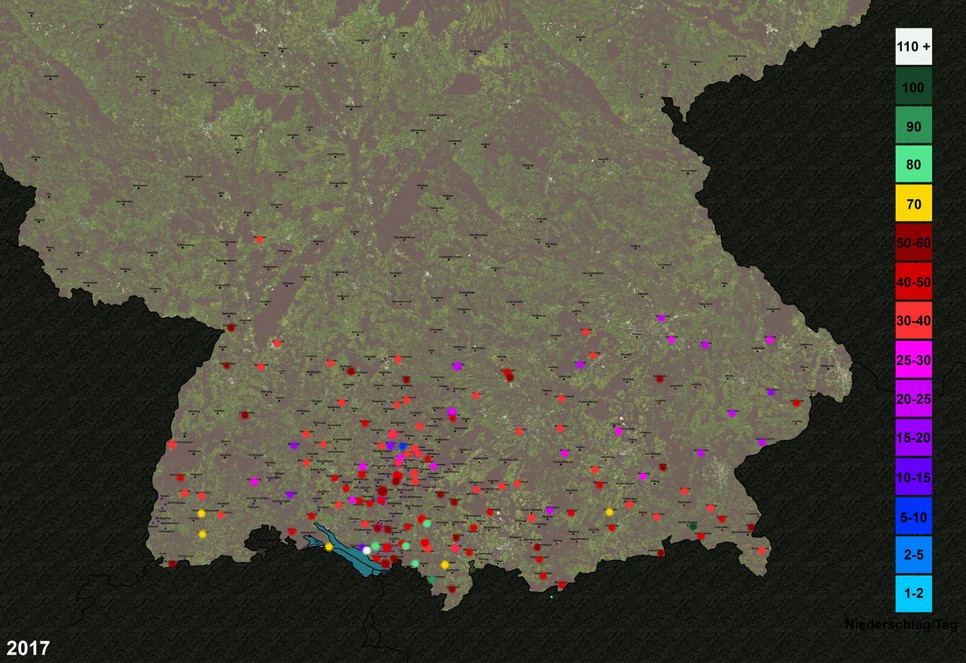The image size is (966, 663).
Task: Pick the light red 30-40 legend swatch
Action: tap(913, 321)
